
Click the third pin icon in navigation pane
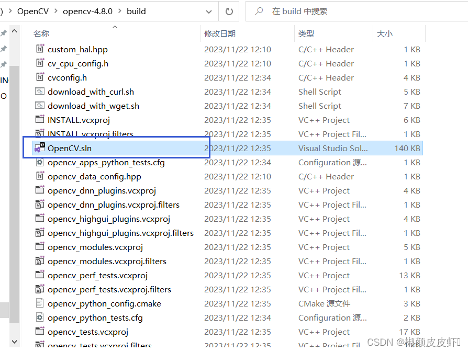pos(4,64)
